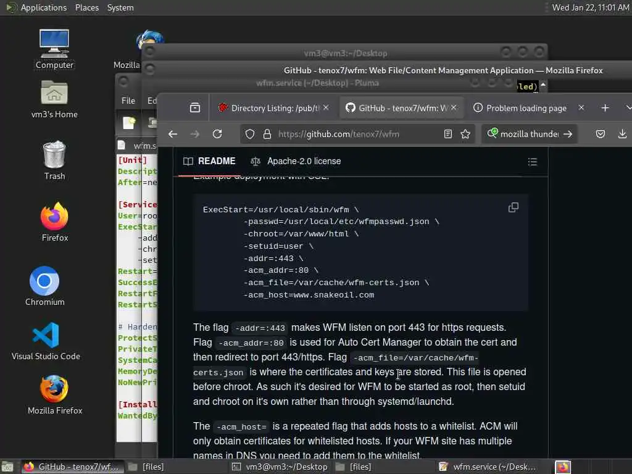
Task: Switch to vm3@vm3:~/Desktop taskbar button
Action: click(280, 467)
